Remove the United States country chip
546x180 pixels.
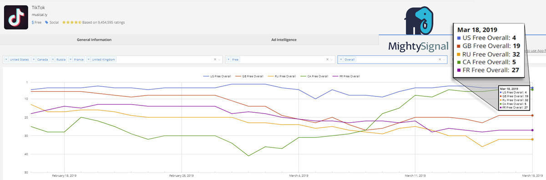point(7,60)
